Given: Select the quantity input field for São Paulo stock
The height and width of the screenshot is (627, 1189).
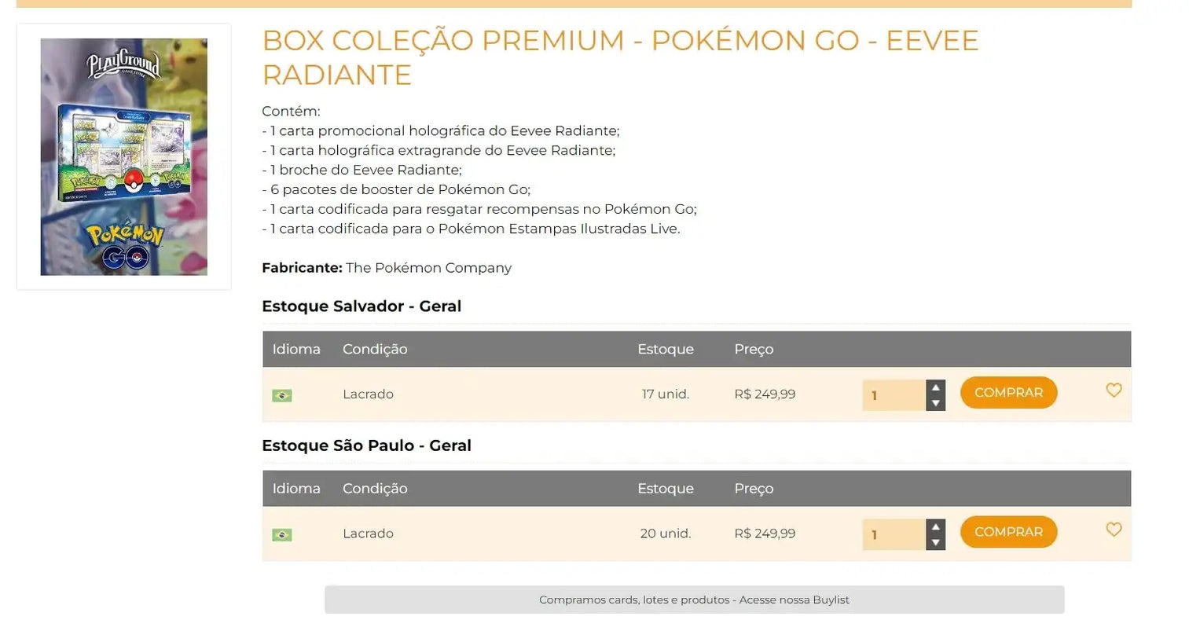Looking at the screenshot, I should (894, 534).
